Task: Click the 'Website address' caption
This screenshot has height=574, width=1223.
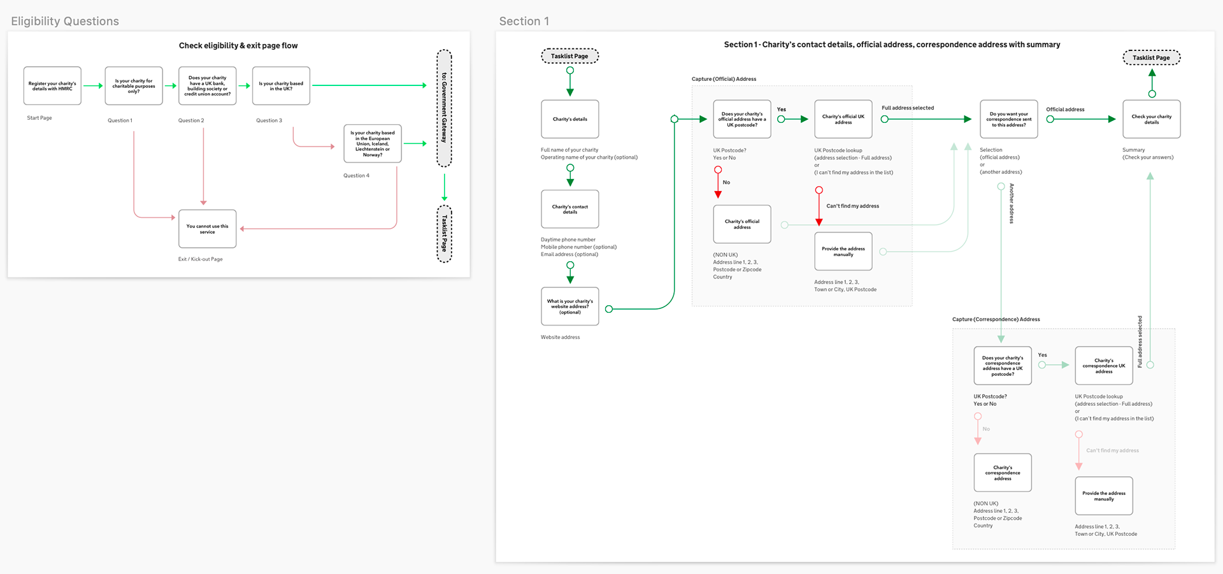Action: tap(561, 338)
